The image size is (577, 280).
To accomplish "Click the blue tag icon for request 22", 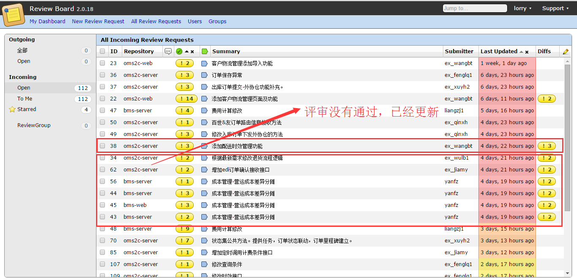I will coord(205,99).
